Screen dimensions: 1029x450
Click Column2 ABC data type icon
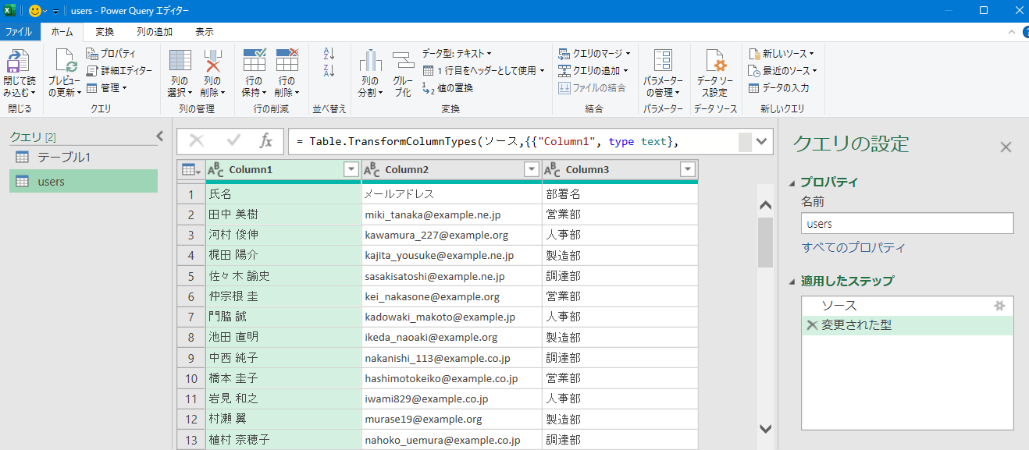pyautogui.click(x=372, y=170)
